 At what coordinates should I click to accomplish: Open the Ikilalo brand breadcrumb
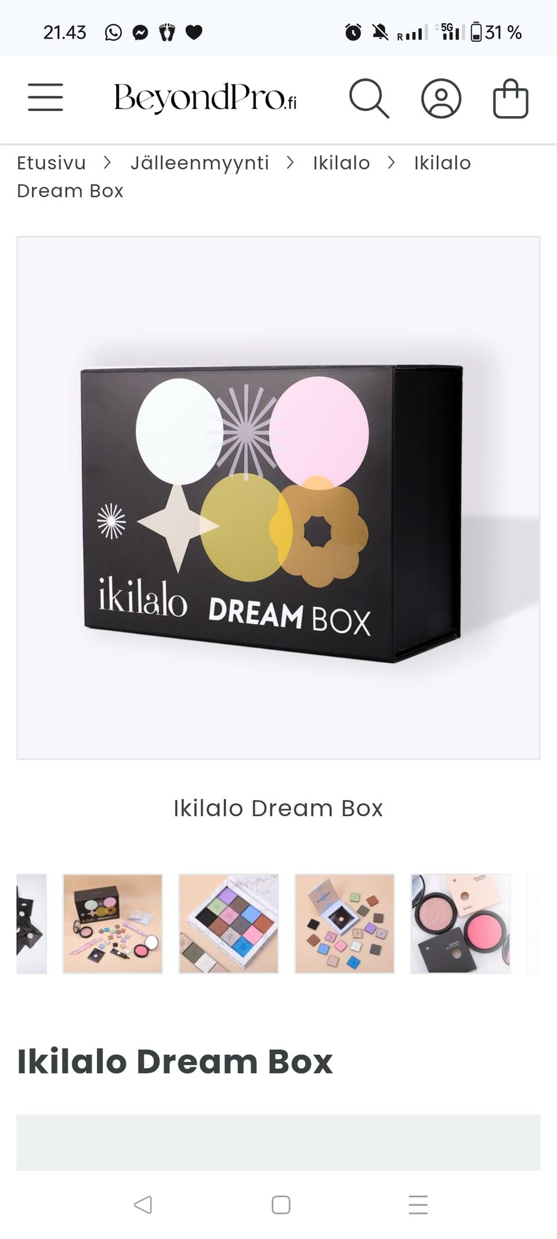(x=341, y=163)
